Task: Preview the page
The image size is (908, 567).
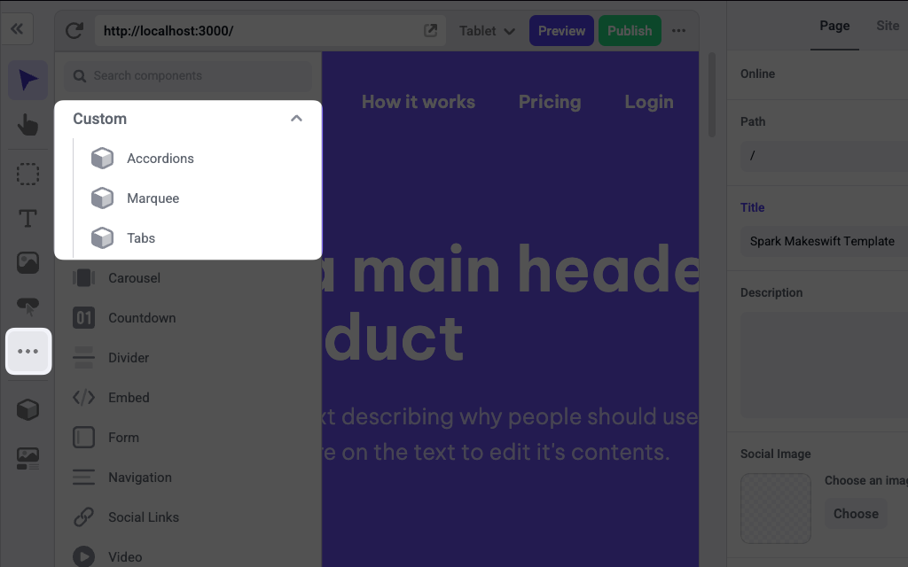Action: point(561,30)
